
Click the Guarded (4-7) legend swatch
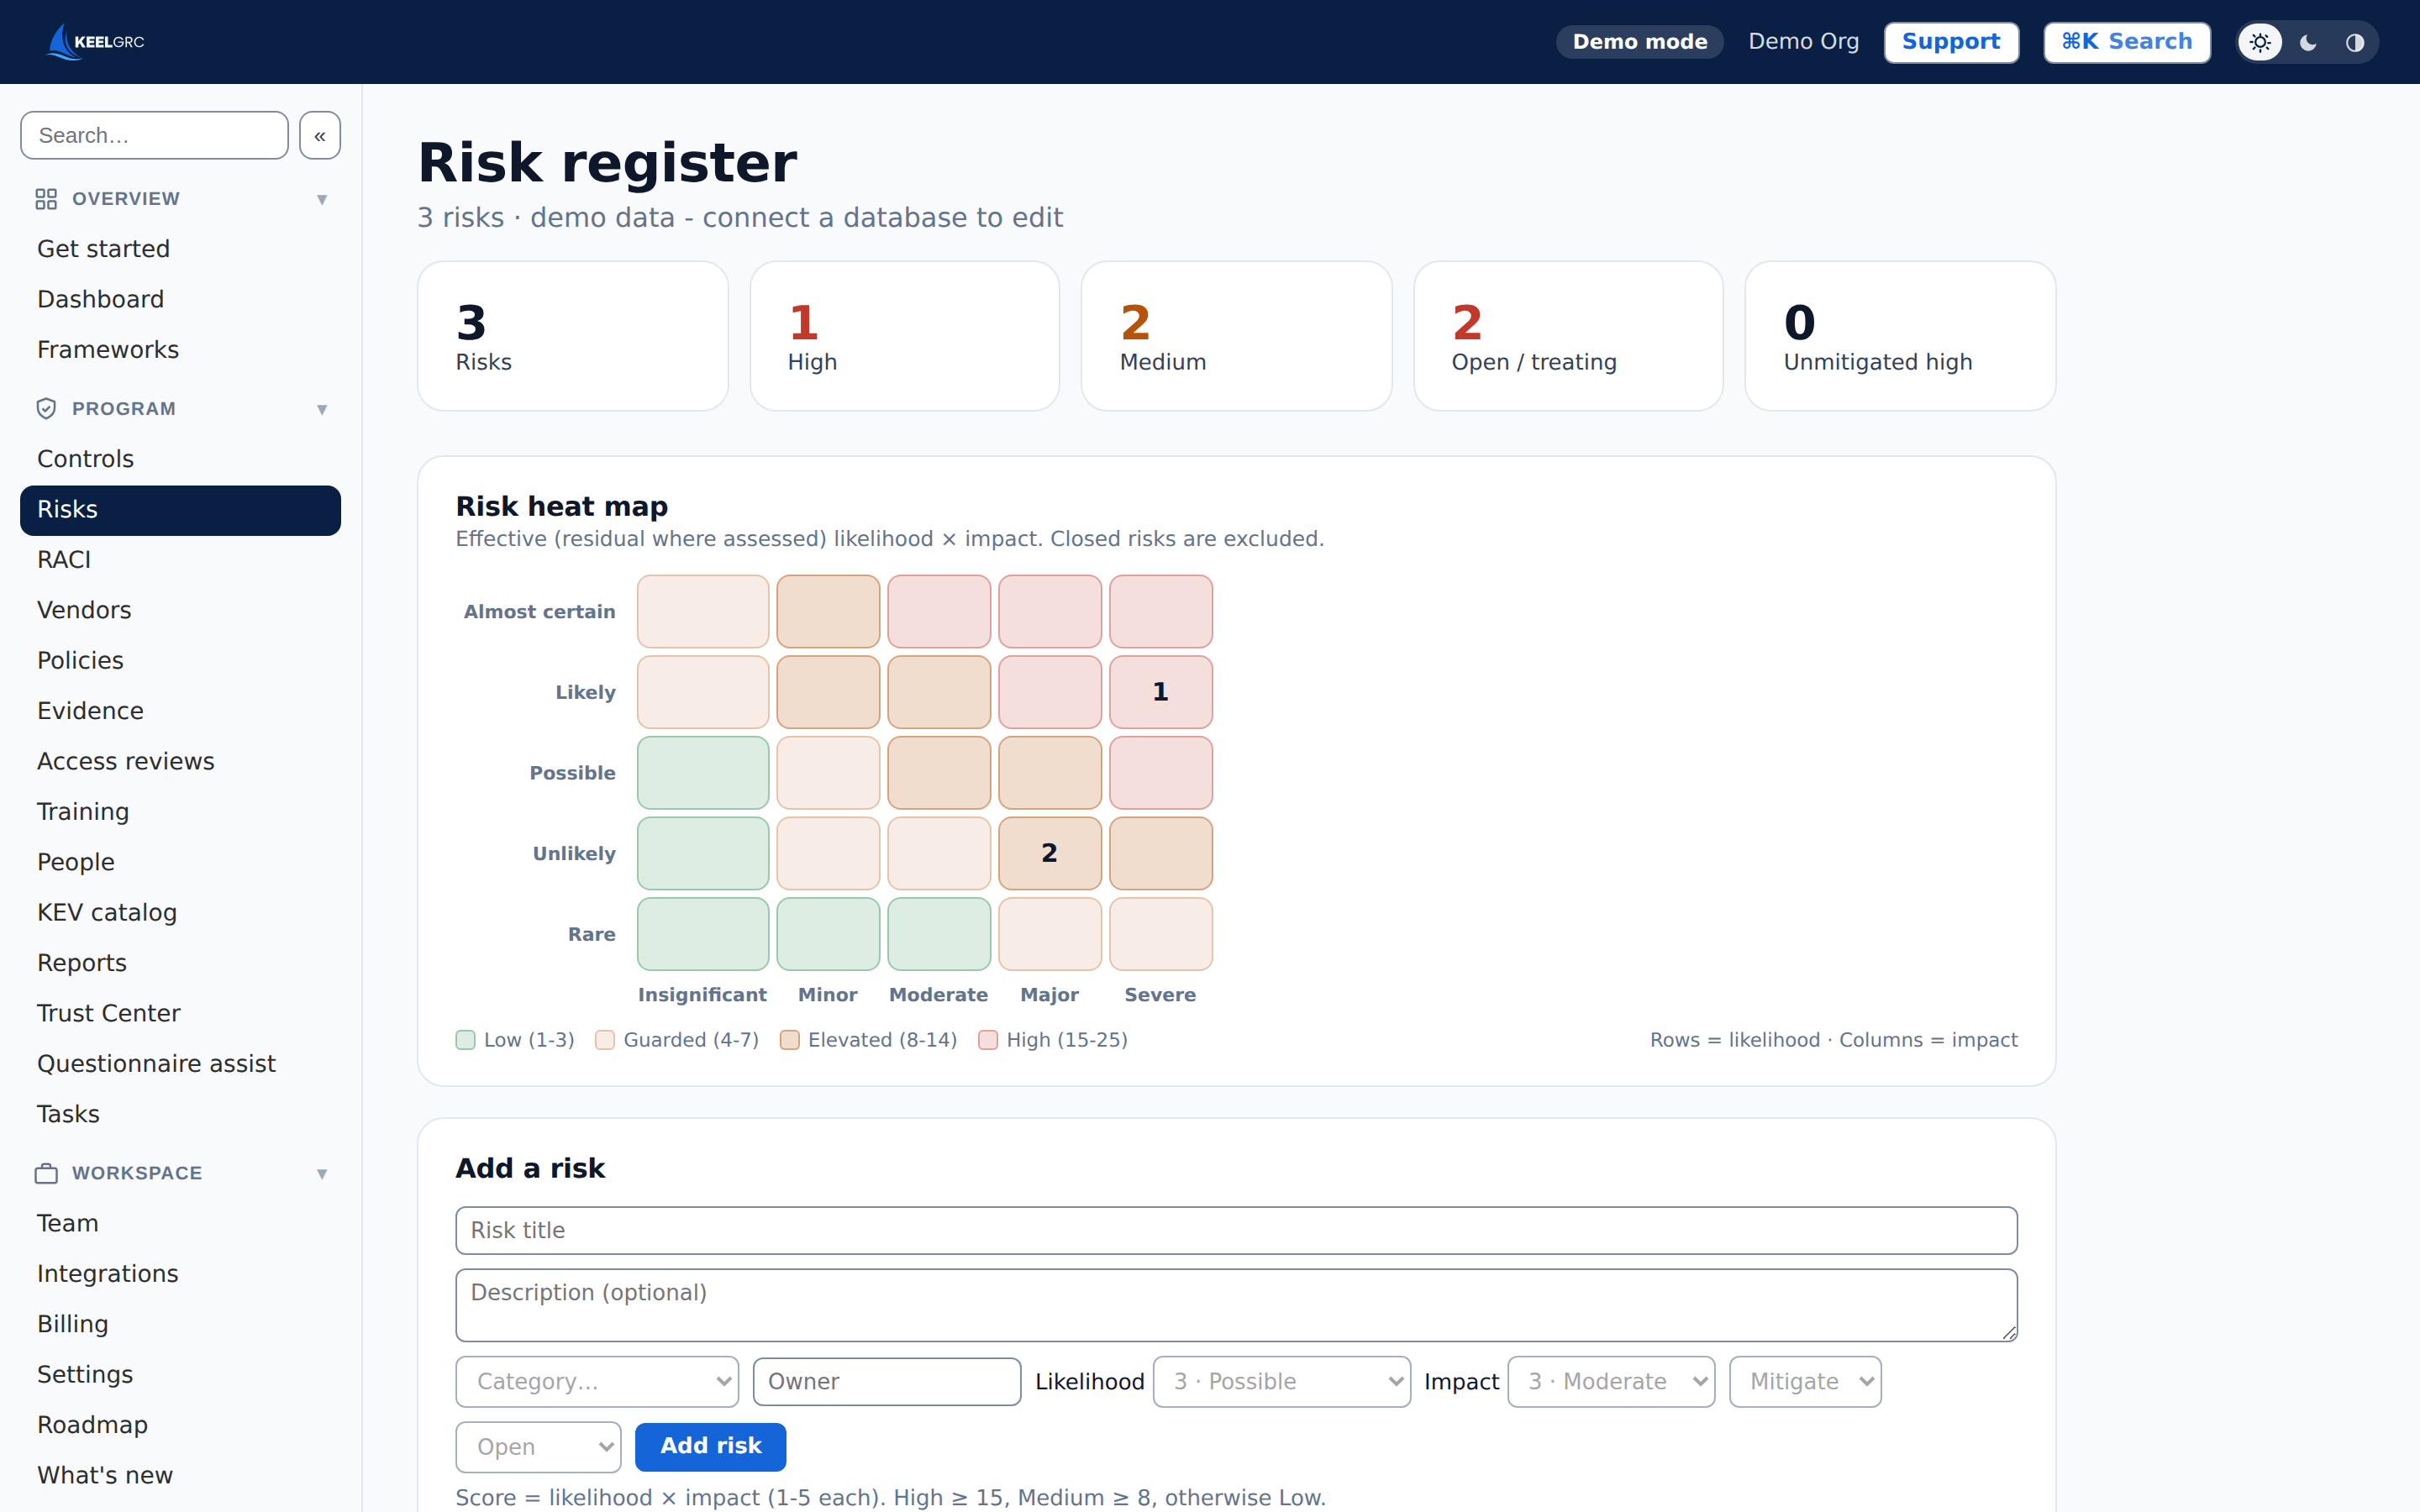tap(605, 1040)
